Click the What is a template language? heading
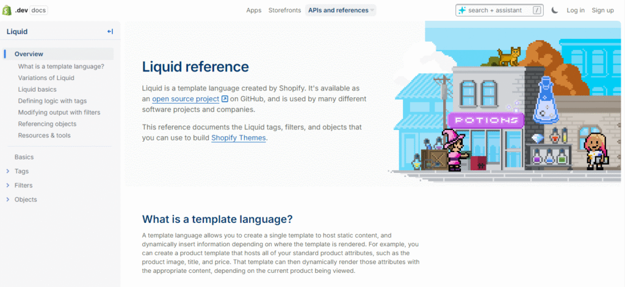 point(218,219)
